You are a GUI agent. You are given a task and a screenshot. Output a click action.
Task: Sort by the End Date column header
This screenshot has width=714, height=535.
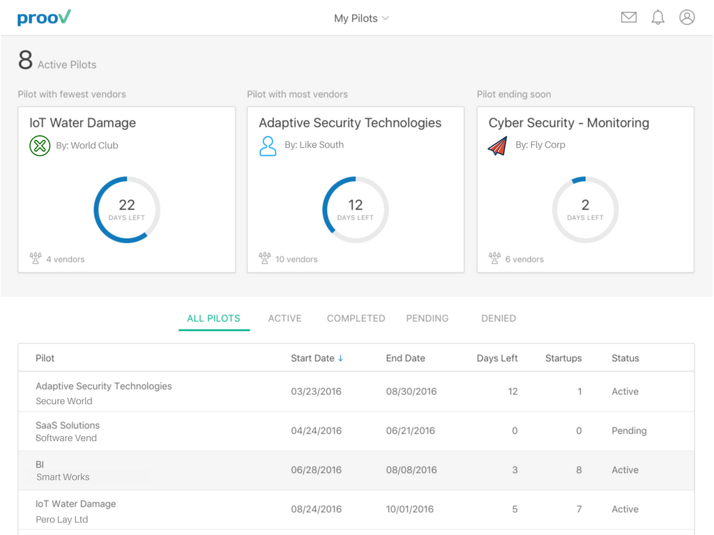coord(405,358)
